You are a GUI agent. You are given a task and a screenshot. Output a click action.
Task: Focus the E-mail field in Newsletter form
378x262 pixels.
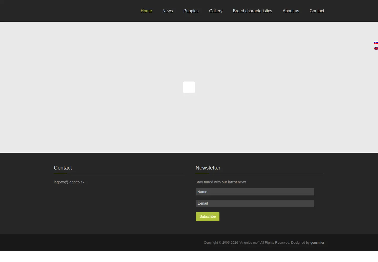point(255,203)
